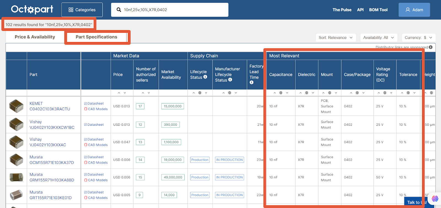Expand the Availability: All dropdown
The width and height of the screenshot is (441, 208).
point(378,38)
